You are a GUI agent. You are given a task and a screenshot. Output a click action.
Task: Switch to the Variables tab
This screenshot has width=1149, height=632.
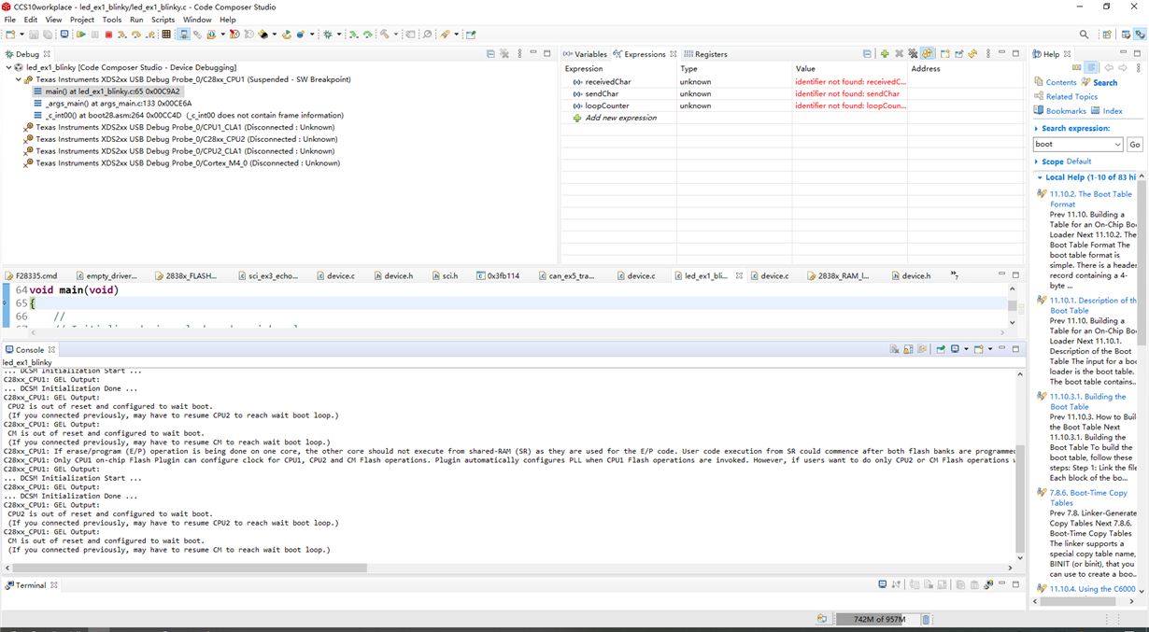(x=585, y=54)
